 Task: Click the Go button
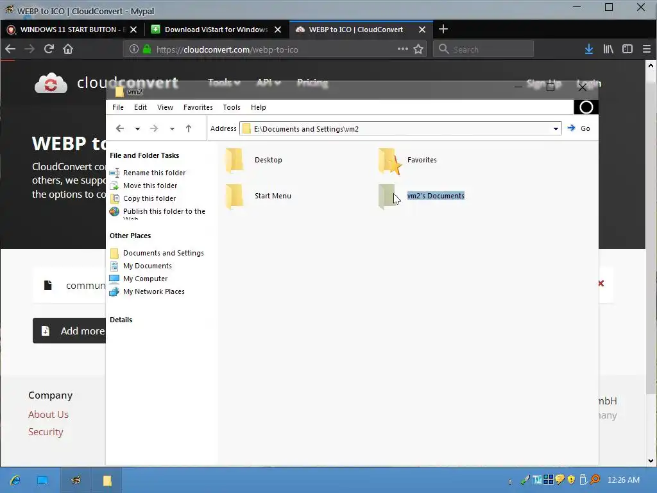(579, 128)
